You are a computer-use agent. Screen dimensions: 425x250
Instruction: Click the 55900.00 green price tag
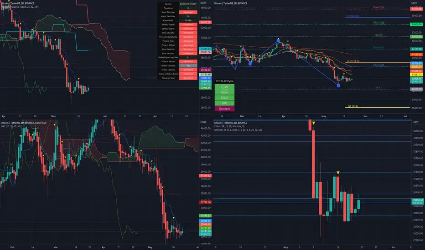[417, 25]
